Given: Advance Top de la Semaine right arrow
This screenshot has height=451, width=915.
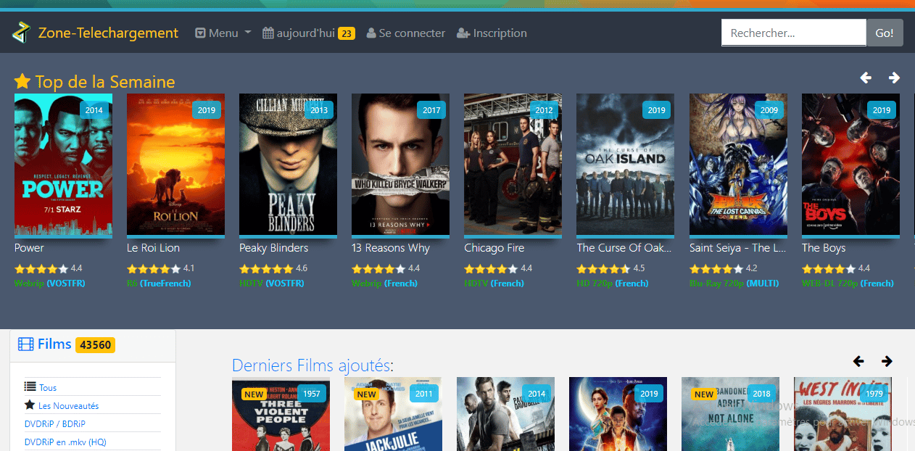Looking at the screenshot, I should tap(894, 78).
